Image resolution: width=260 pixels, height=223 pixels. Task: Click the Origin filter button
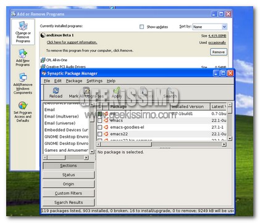[x=69, y=184]
